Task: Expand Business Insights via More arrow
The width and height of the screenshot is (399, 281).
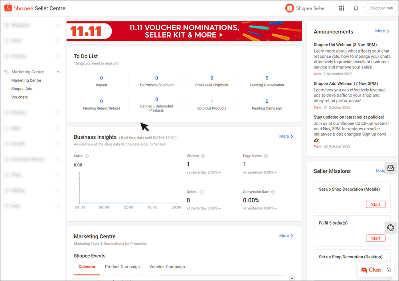Action: pos(286,137)
